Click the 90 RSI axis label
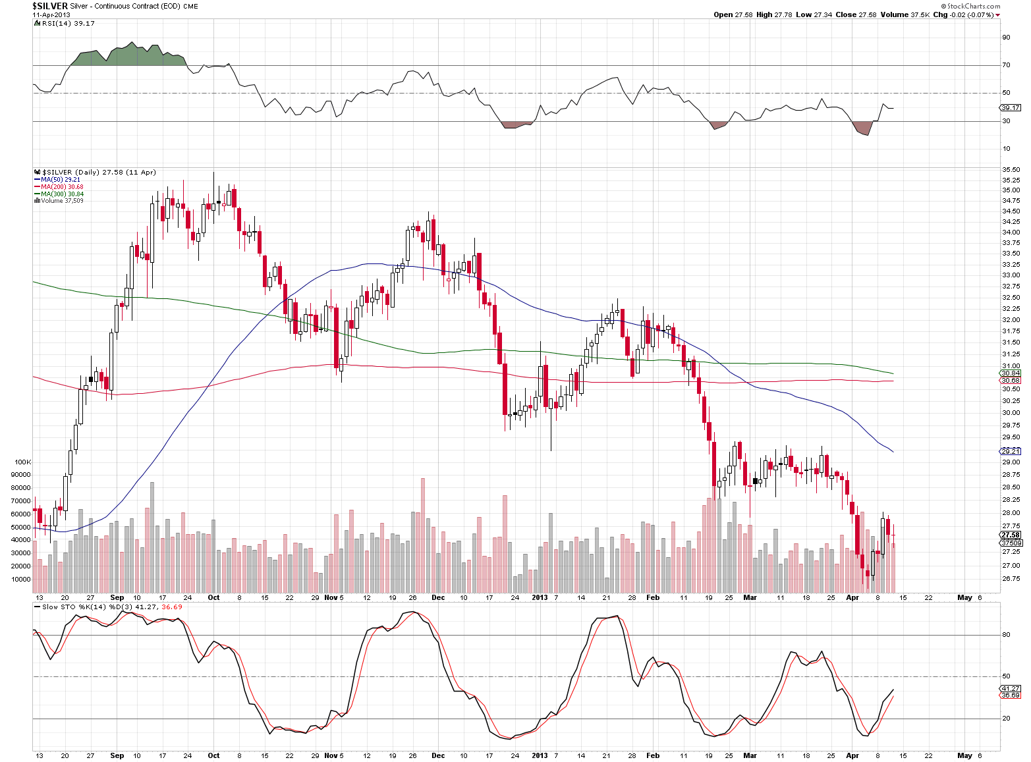The height and width of the screenshot is (762, 1031). coord(1006,38)
